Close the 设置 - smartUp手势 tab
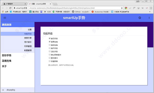154x93 pixels. pyautogui.click(x=50, y=4)
